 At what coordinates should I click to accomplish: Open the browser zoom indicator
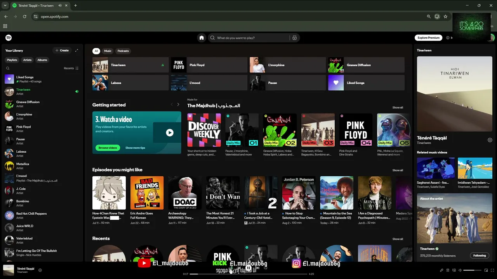tap(429, 17)
